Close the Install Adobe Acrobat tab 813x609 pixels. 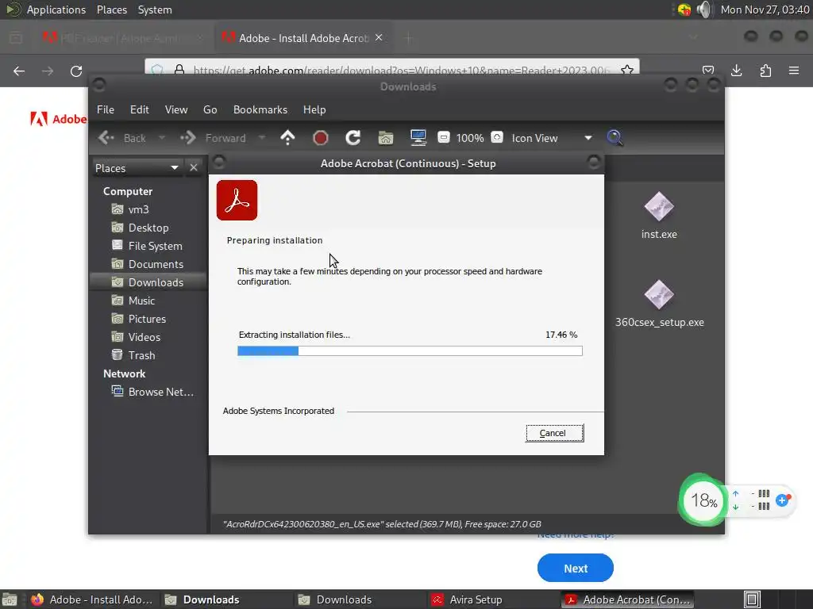379,38
